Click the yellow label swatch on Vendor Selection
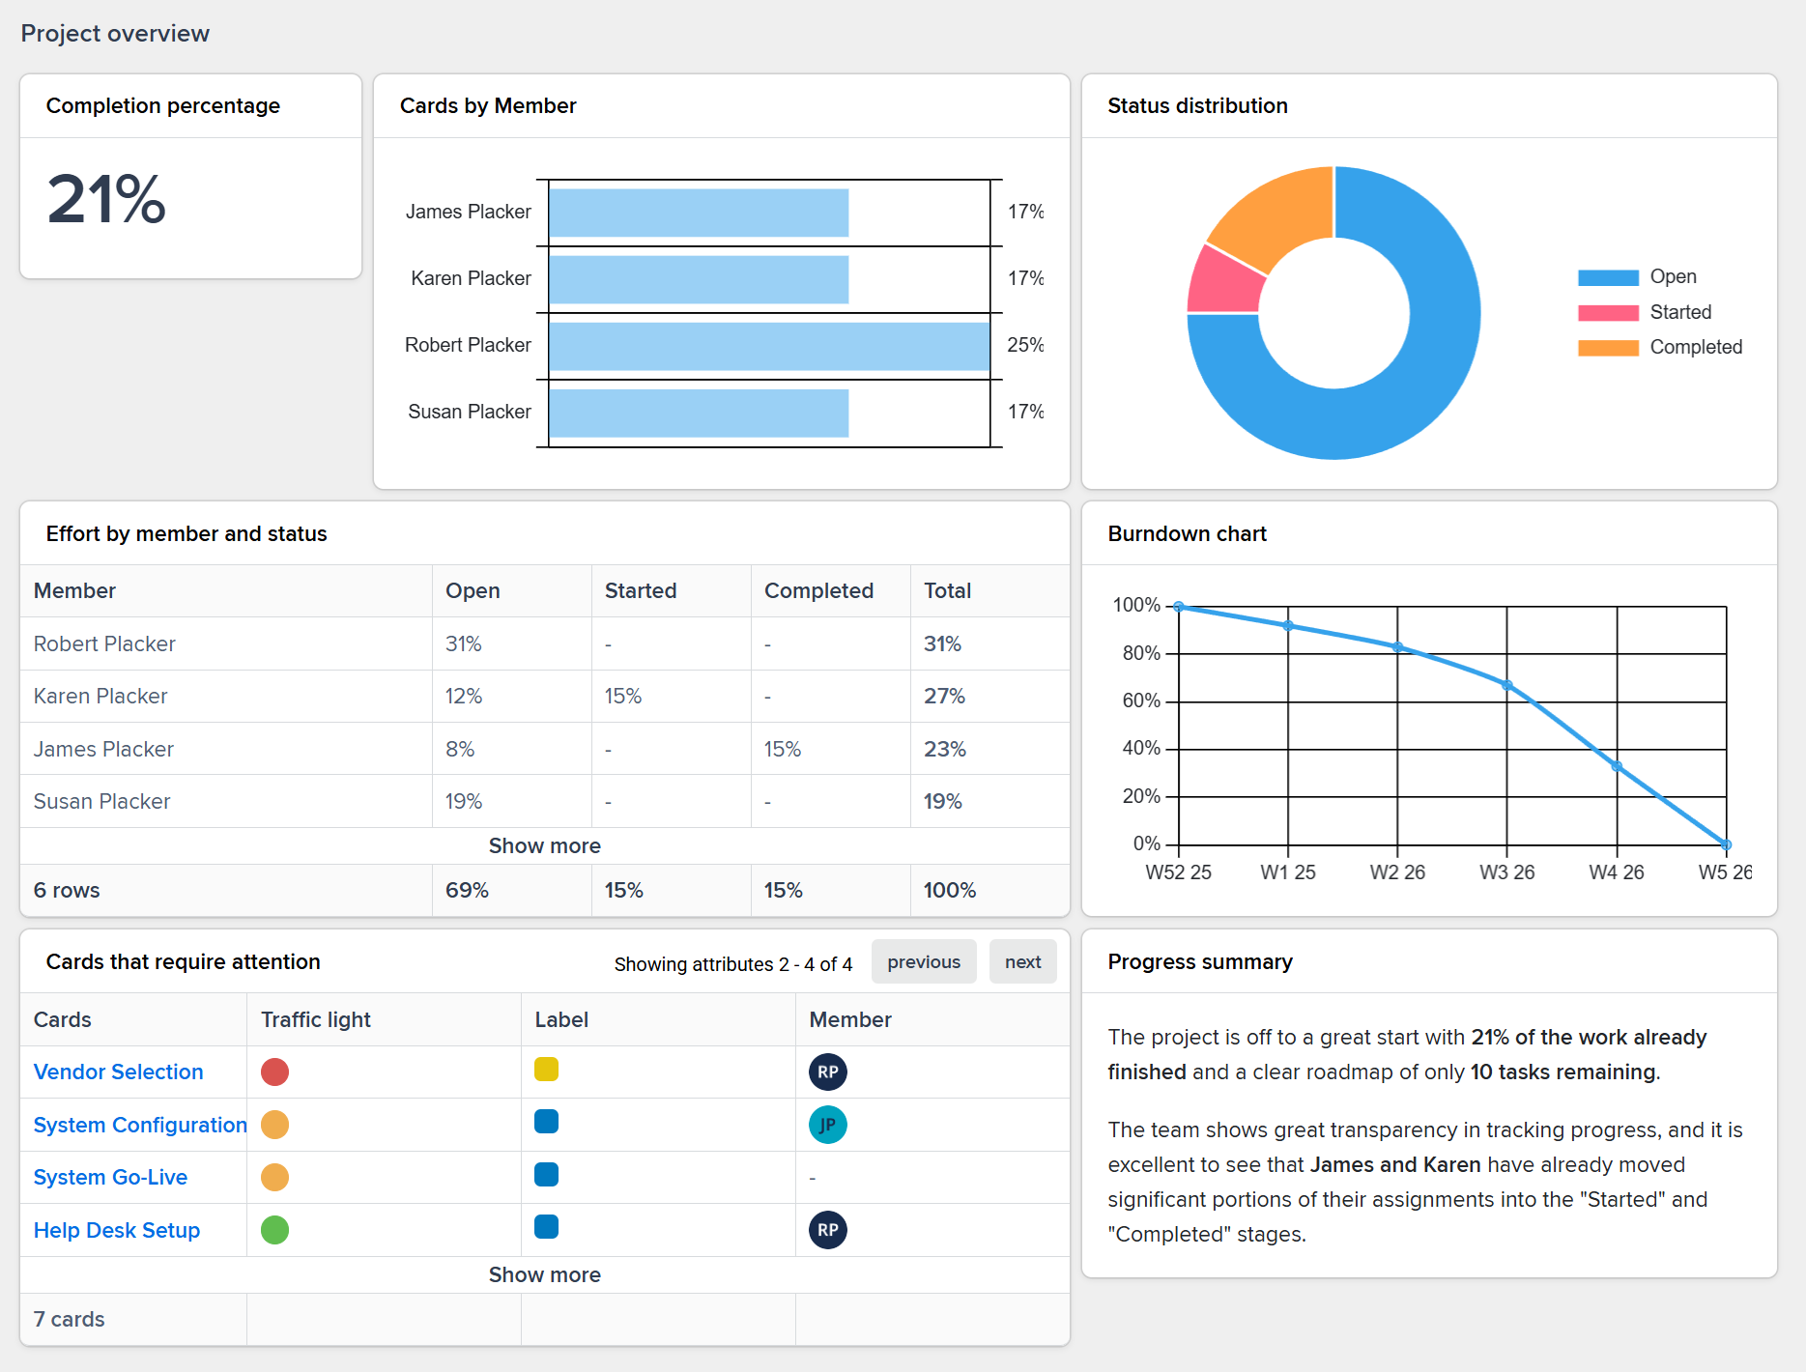1806x1372 pixels. [x=546, y=1070]
